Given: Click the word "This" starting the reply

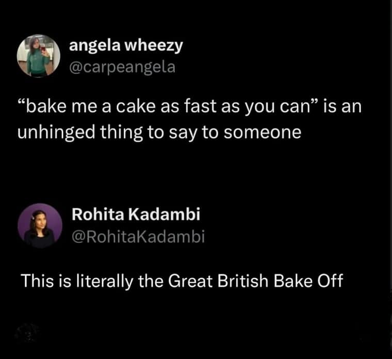Looking at the screenshot, I should (37, 282).
